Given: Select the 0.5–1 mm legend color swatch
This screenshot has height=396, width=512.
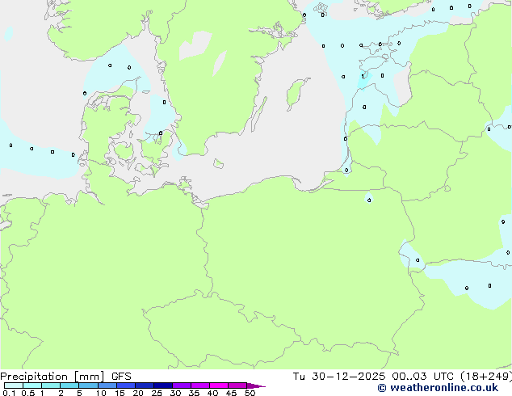Looking at the screenshot, I should pyautogui.click(x=32, y=385).
